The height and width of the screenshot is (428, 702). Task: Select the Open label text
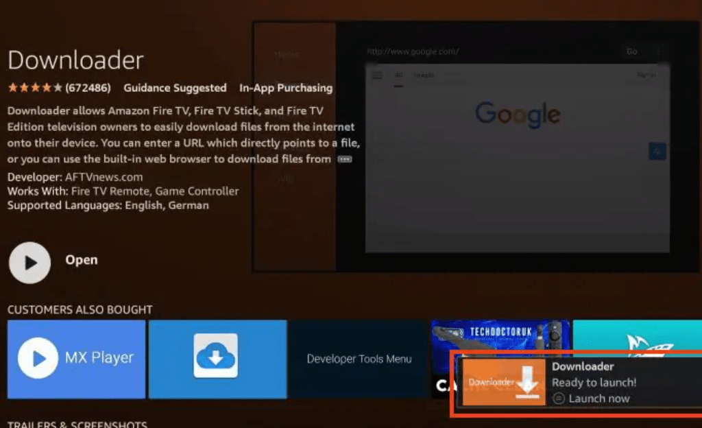click(82, 260)
